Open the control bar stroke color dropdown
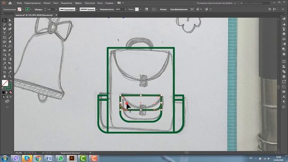 (x=31, y=9)
